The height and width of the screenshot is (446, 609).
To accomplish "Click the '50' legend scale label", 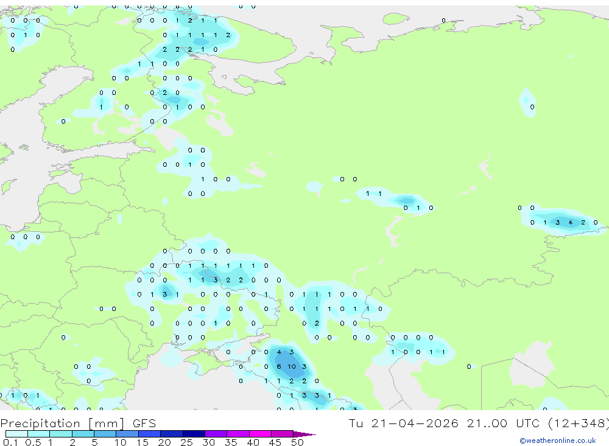I will pos(298,442).
